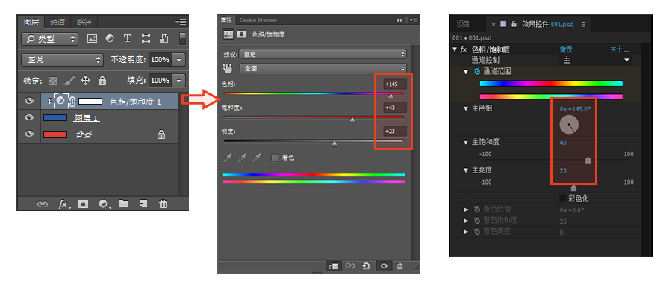This screenshot has width=672, height=305.
Task: Click the create new layer icon
Action: tap(143, 203)
